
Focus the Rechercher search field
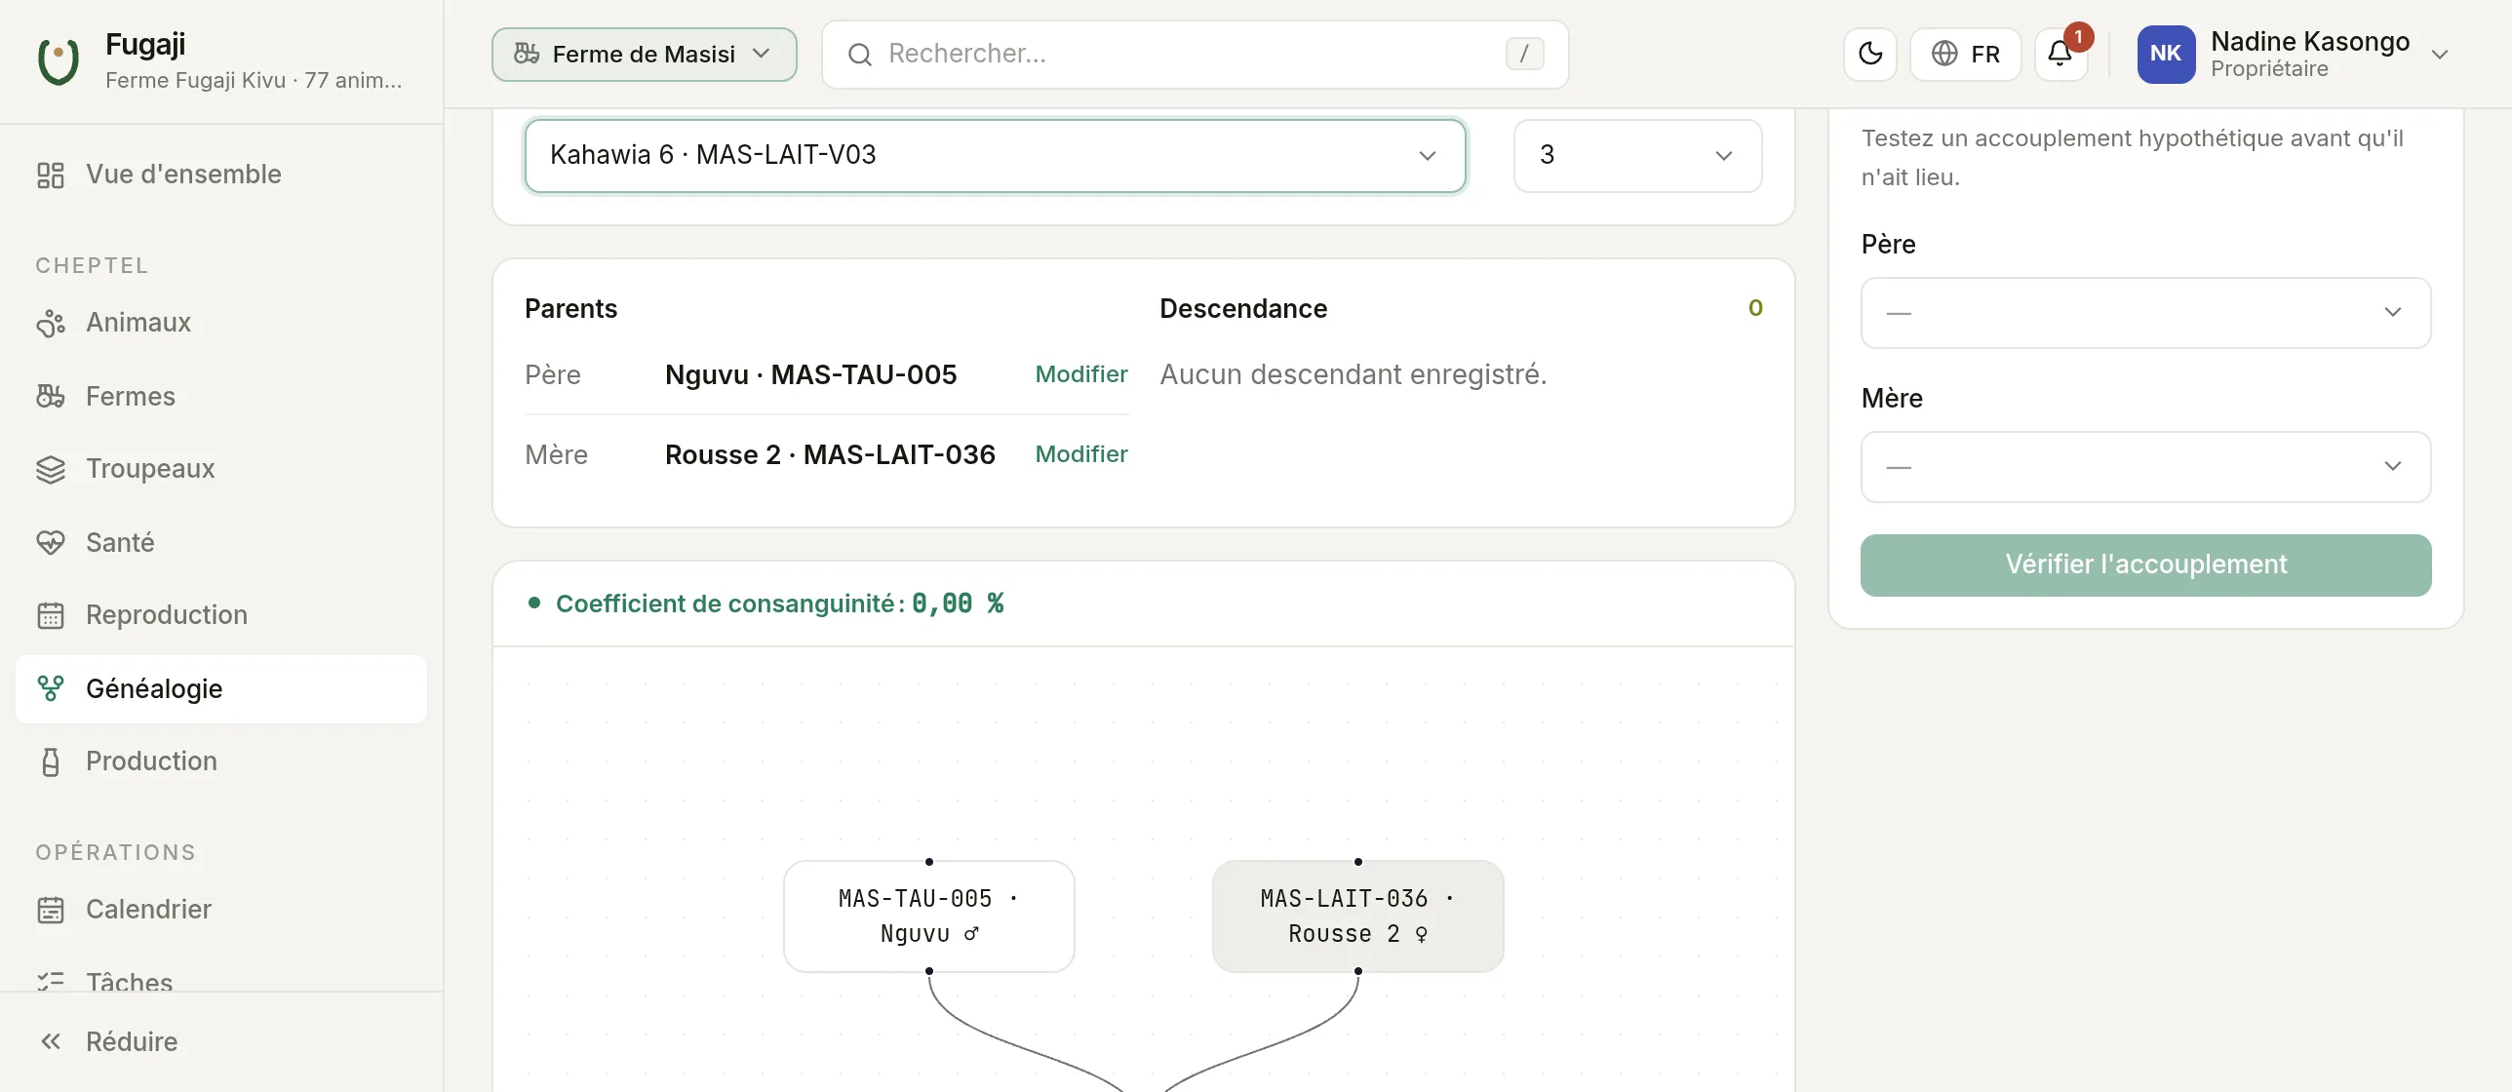[x=1195, y=54]
